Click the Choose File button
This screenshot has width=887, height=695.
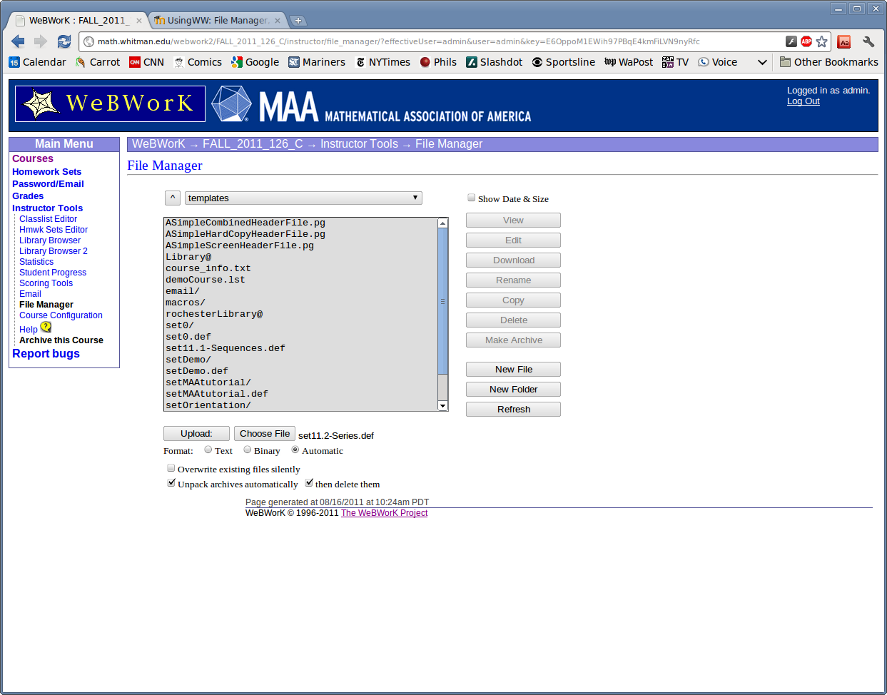(x=265, y=433)
